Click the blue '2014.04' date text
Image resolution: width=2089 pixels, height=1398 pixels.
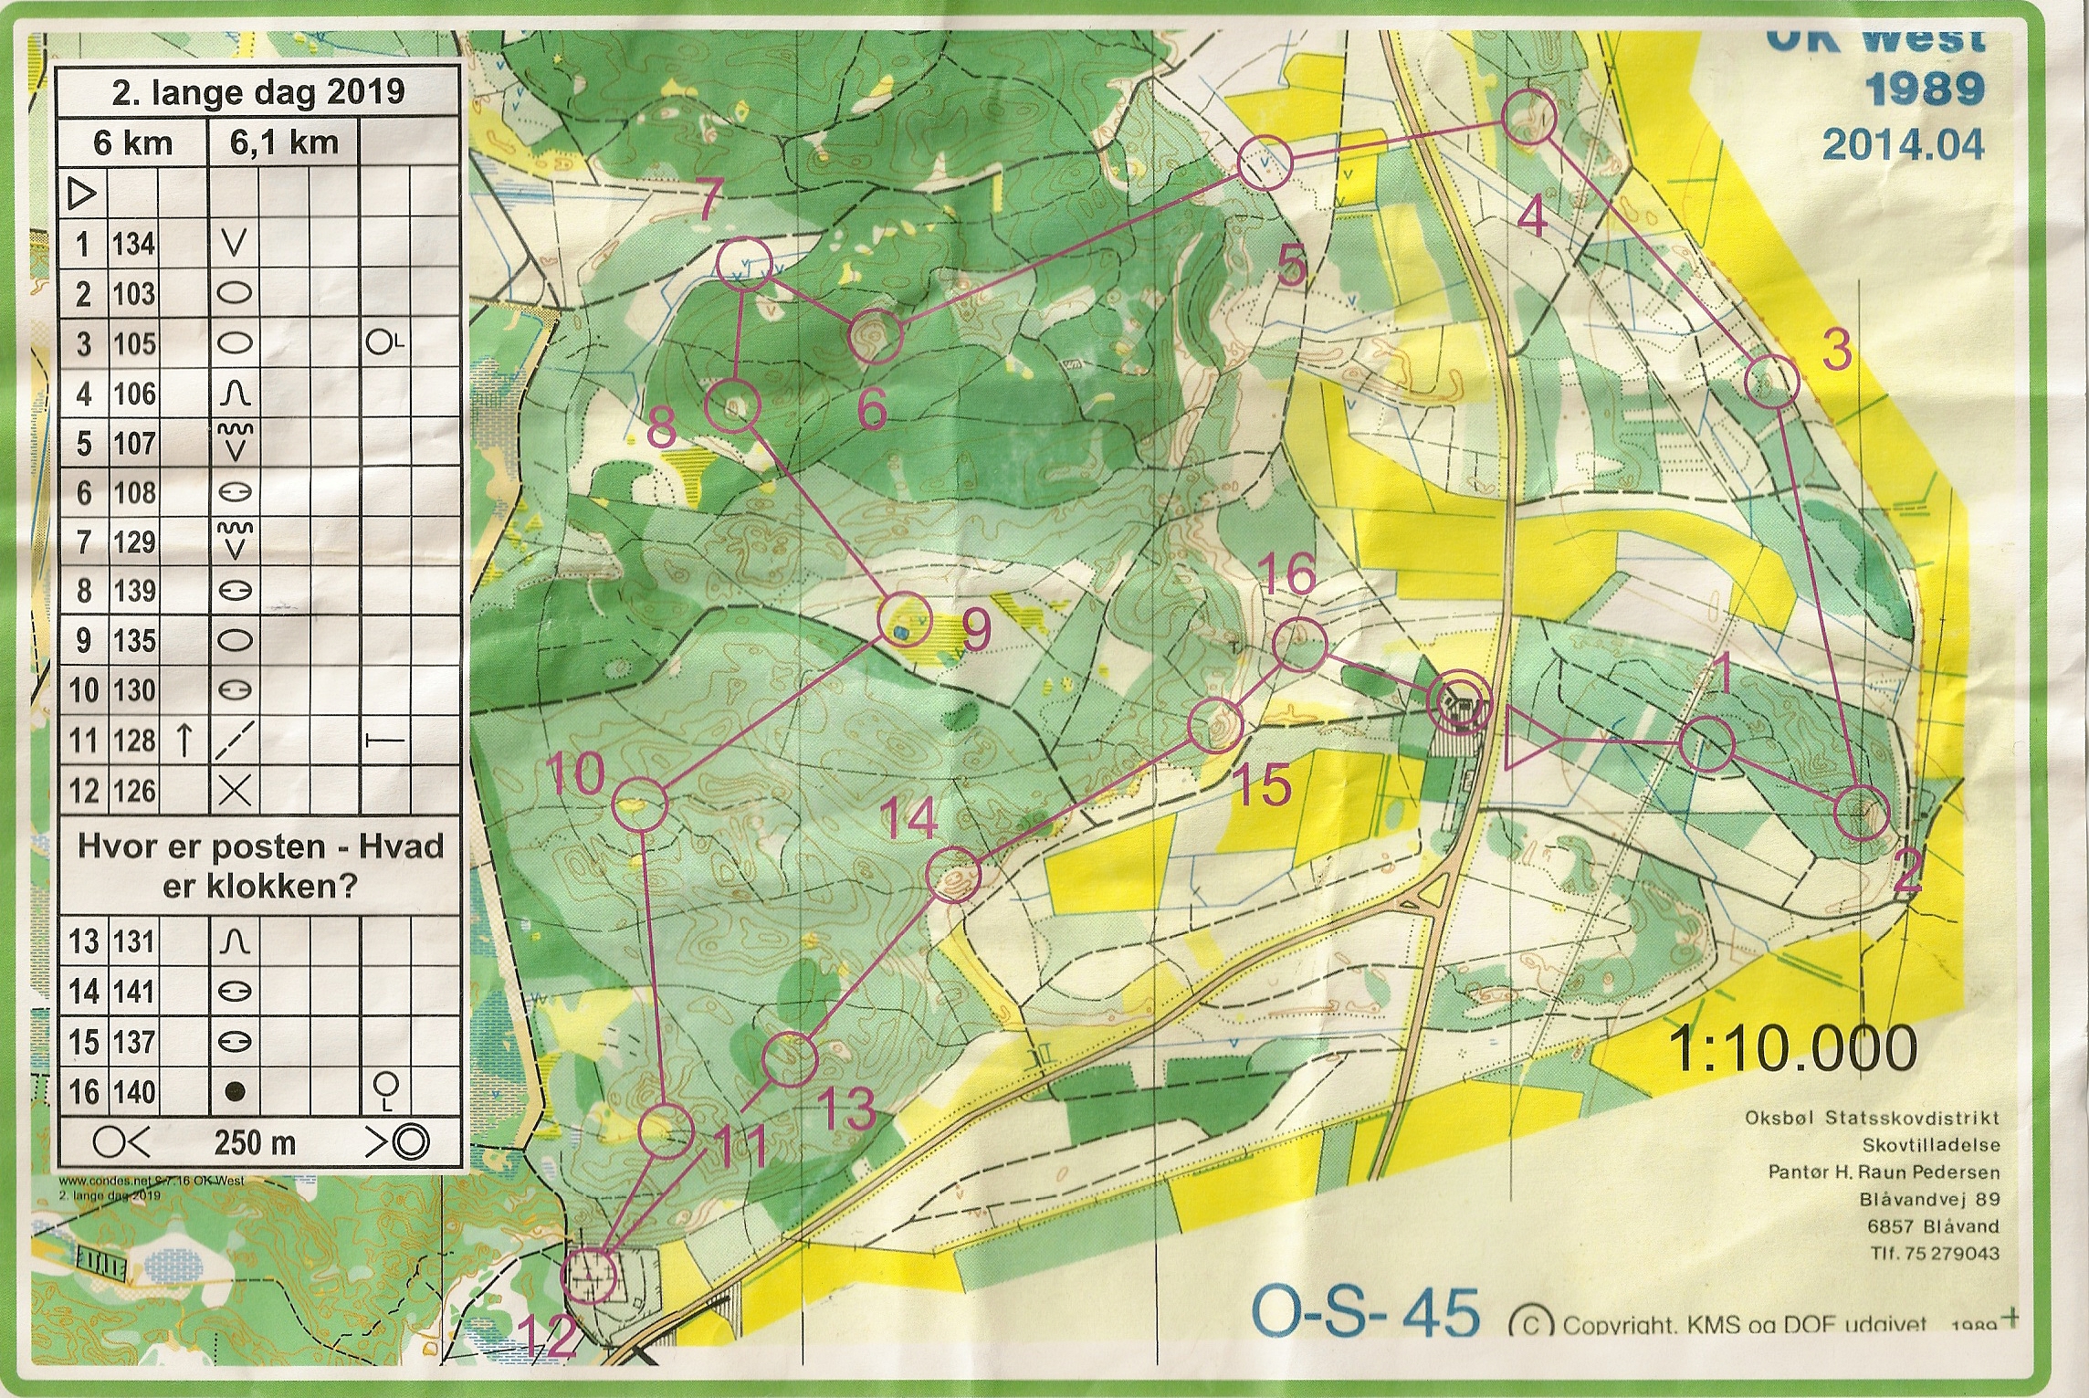1904,144
